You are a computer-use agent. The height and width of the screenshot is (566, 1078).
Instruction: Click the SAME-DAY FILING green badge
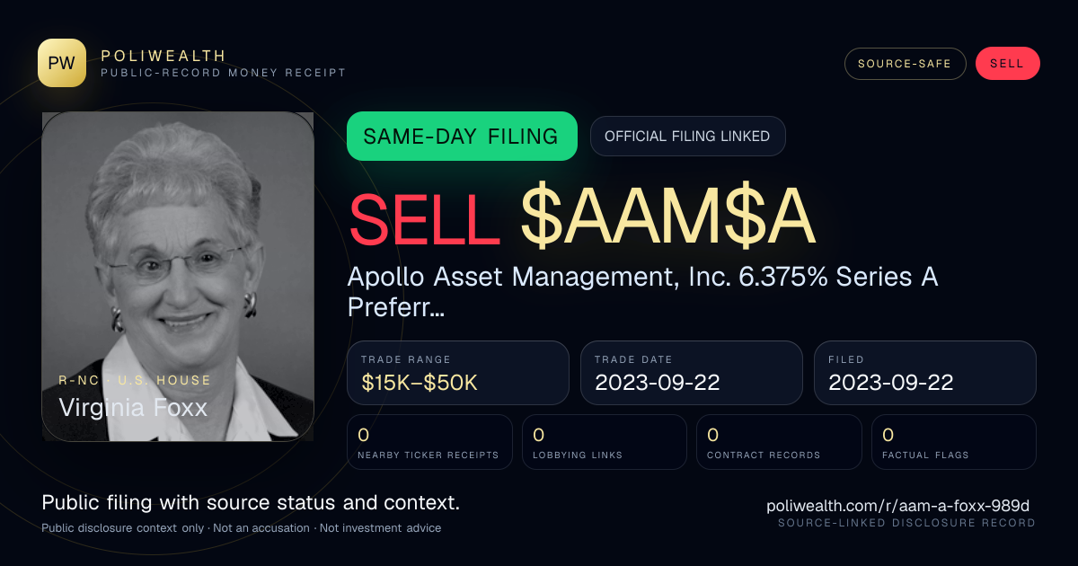click(x=462, y=137)
